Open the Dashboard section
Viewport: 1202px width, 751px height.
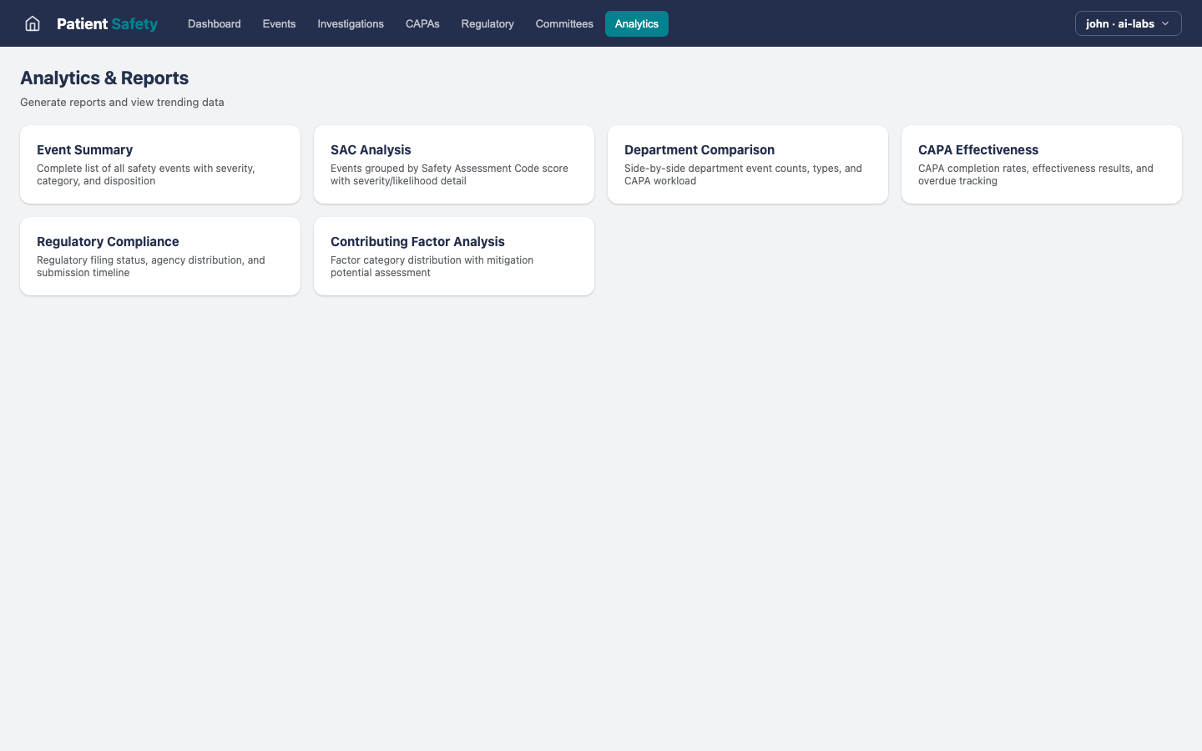click(x=214, y=24)
